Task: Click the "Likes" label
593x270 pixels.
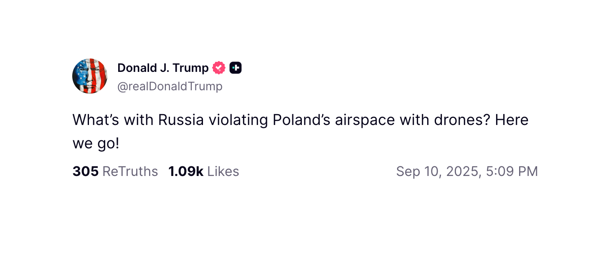Action: (223, 171)
